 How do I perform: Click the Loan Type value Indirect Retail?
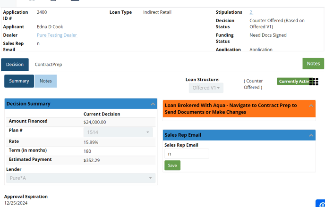(x=157, y=12)
